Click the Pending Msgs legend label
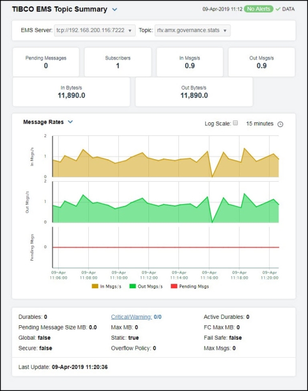 [194, 286]
